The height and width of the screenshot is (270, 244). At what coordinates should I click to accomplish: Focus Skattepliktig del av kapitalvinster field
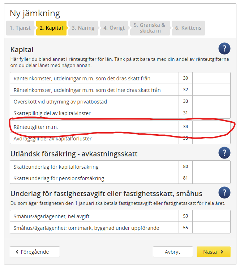pyautogui.click(x=211, y=113)
